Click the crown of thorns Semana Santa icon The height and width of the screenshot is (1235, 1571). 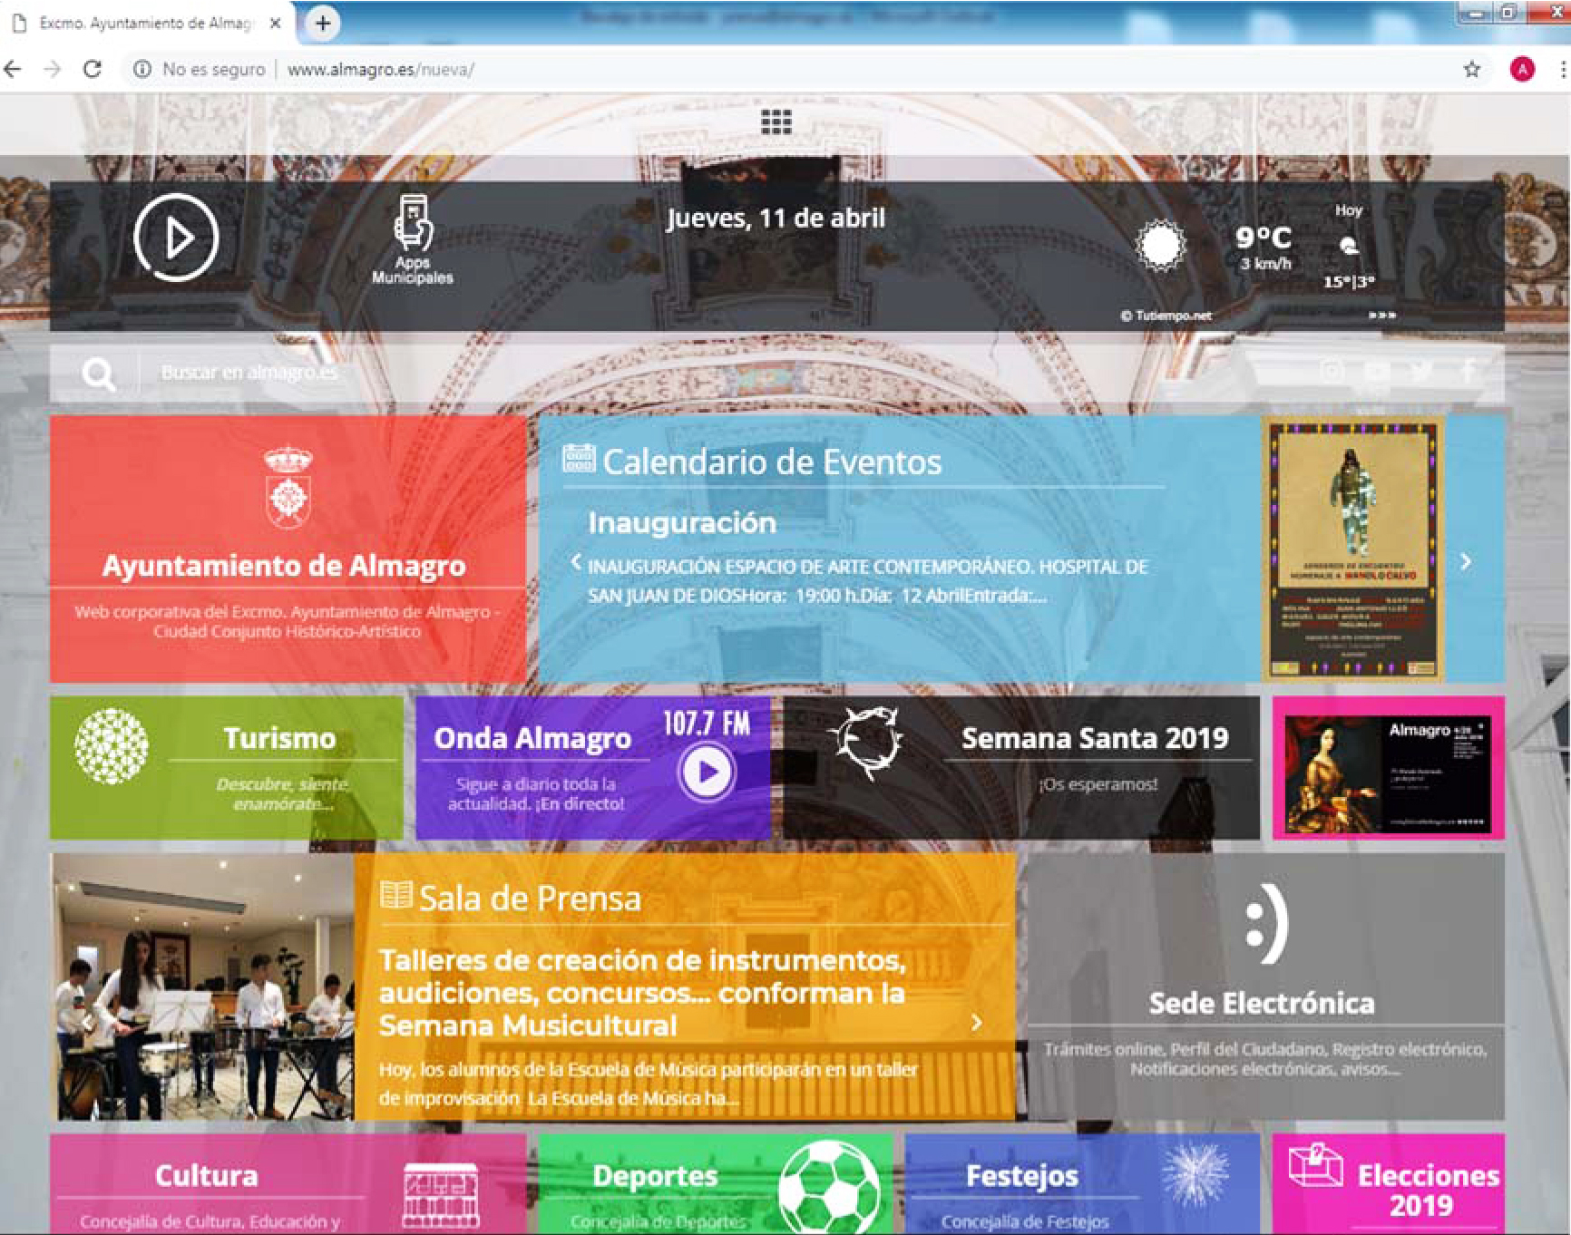(867, 743)
